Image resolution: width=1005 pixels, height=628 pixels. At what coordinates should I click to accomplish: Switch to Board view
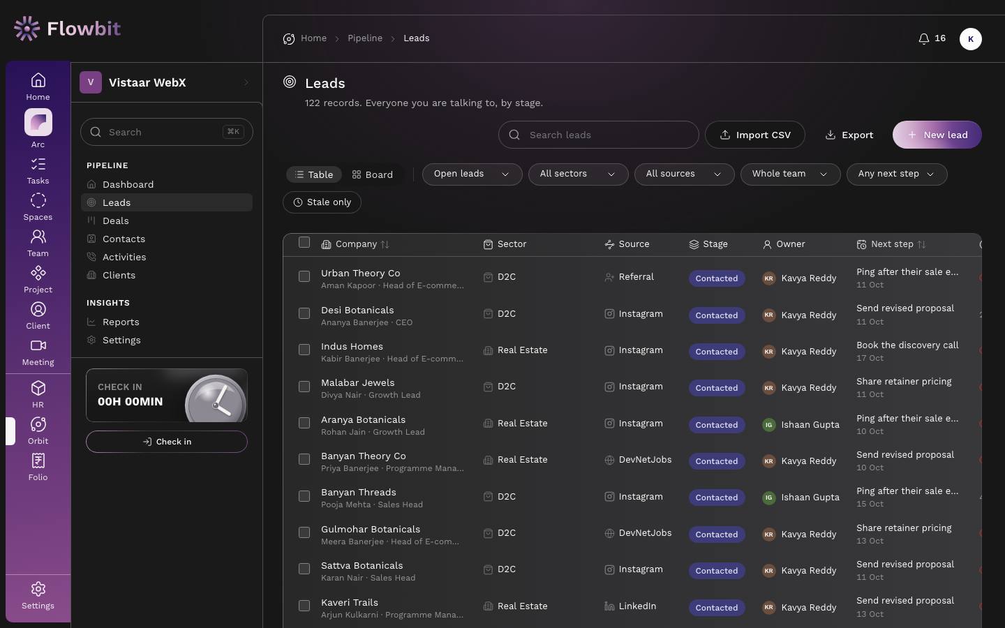373,174
